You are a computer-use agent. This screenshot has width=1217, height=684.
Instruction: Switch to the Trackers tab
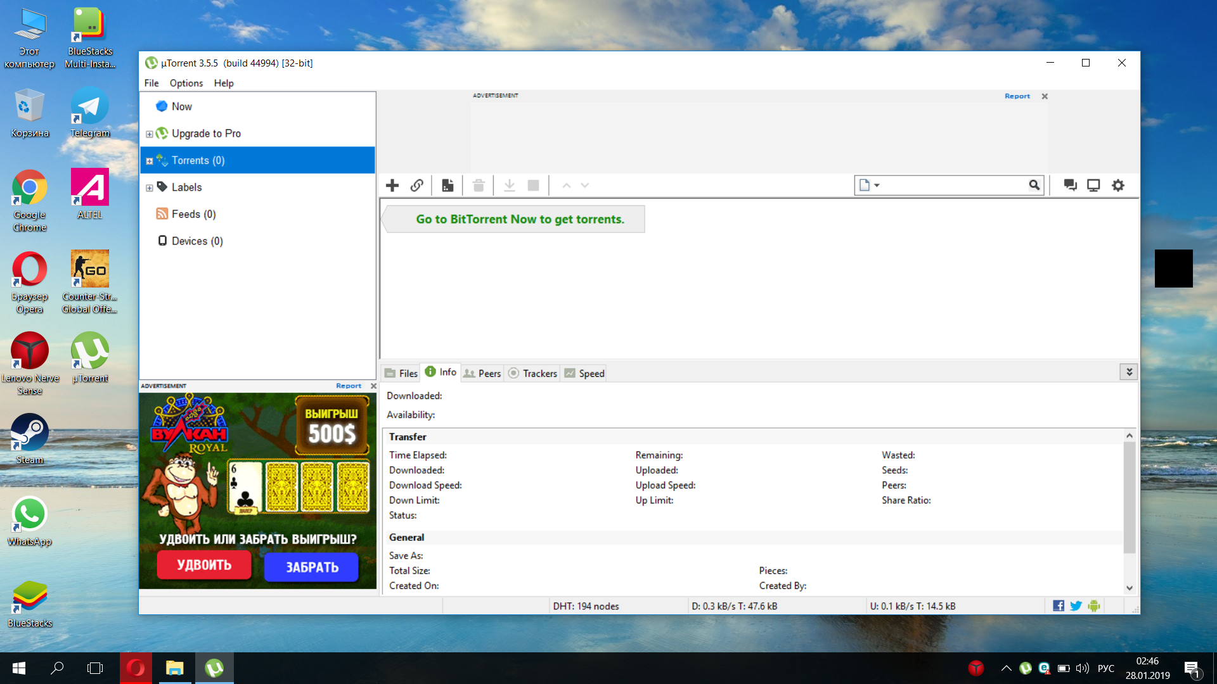coord(532,374)
